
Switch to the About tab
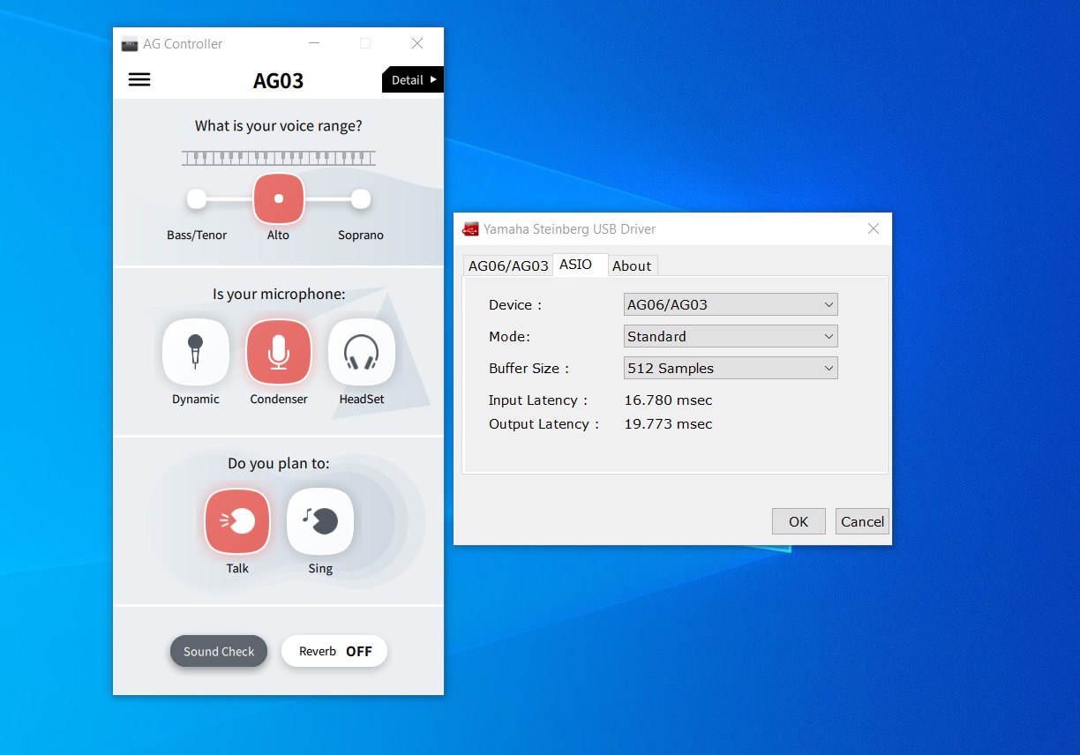(x=632, y=265)
